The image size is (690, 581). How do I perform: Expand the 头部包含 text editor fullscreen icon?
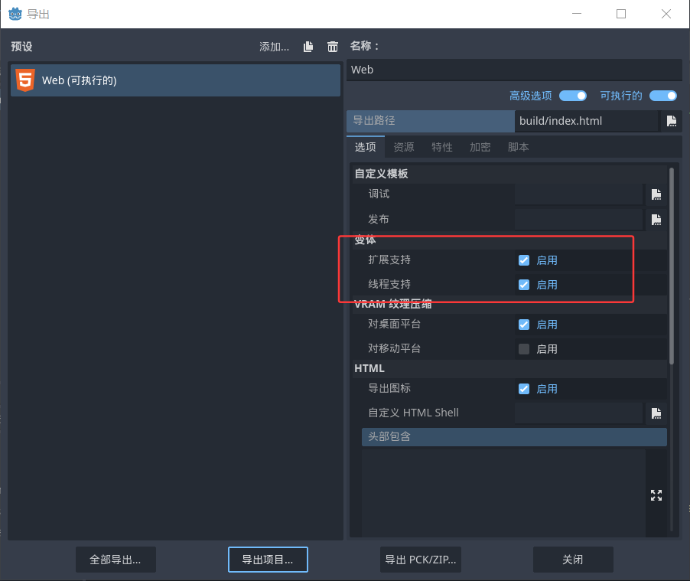(x=656, y=495)
